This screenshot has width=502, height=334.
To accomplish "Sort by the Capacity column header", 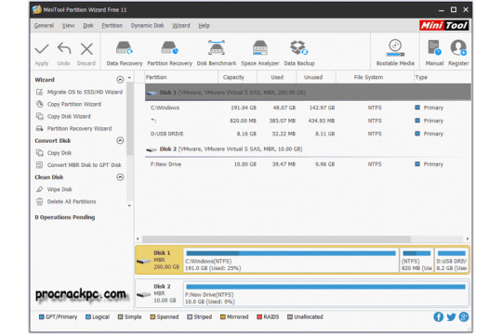I will click(x=237, y=77).
